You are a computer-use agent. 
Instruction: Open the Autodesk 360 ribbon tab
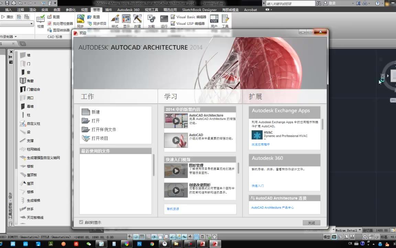coord(128,10)
